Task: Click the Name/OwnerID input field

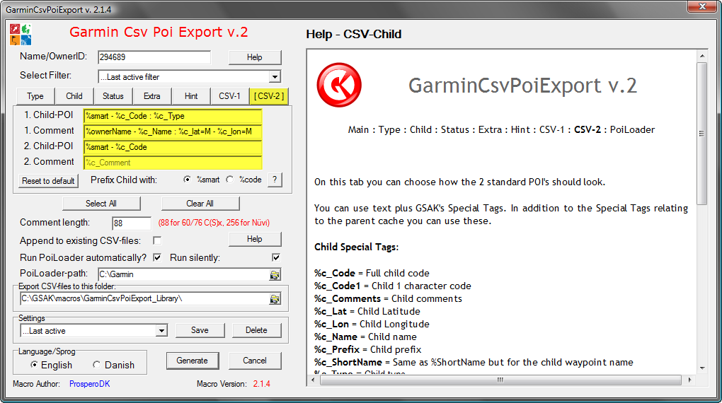Action: tap(154, 57)
